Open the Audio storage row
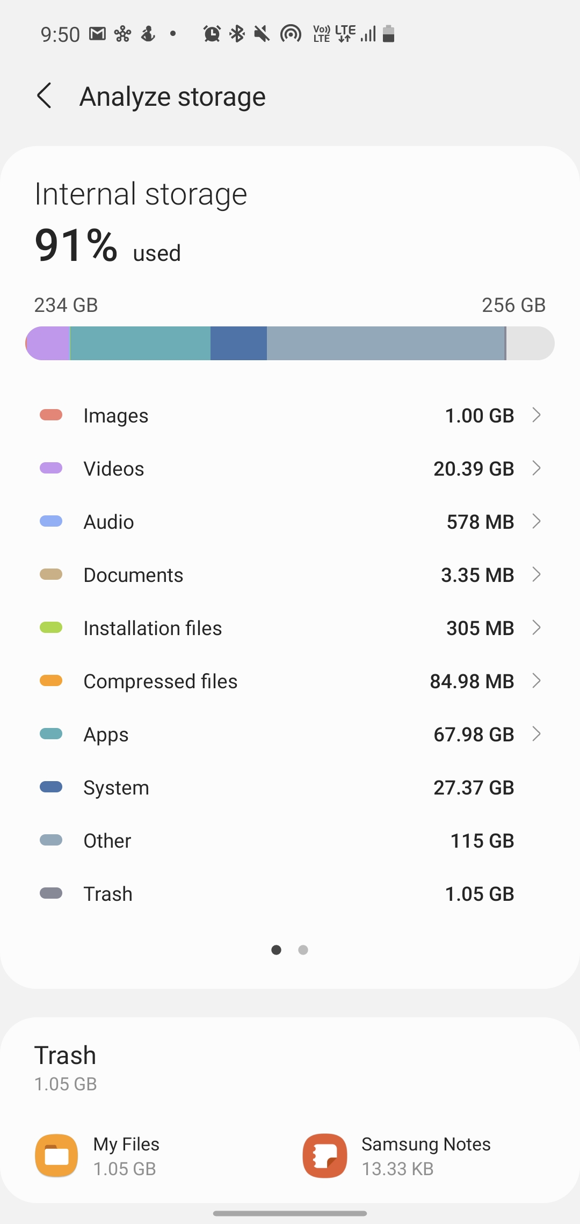The height and width of the screenshot is (1224, 580). click(290, 521)
